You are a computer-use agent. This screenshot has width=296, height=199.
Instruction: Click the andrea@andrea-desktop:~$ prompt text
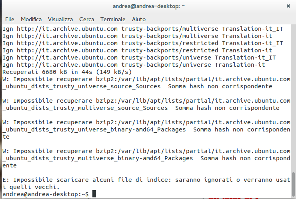click(46, 194)
